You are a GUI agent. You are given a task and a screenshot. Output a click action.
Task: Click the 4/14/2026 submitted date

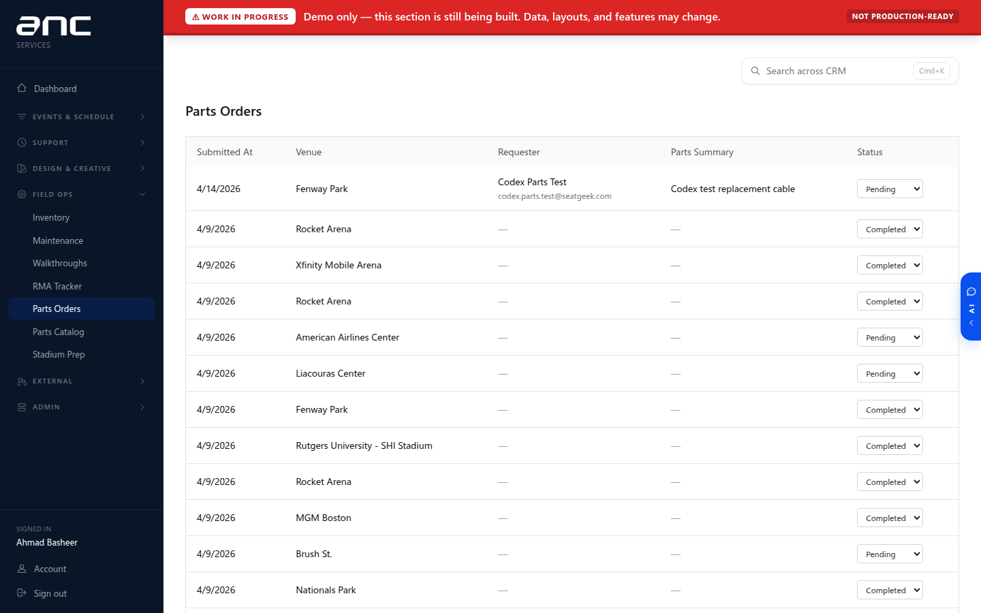point(219,189)
